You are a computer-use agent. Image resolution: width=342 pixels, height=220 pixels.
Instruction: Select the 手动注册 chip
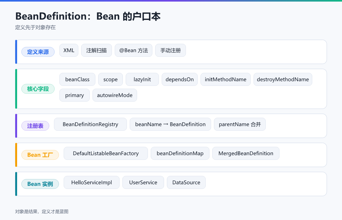coord(171,50)
